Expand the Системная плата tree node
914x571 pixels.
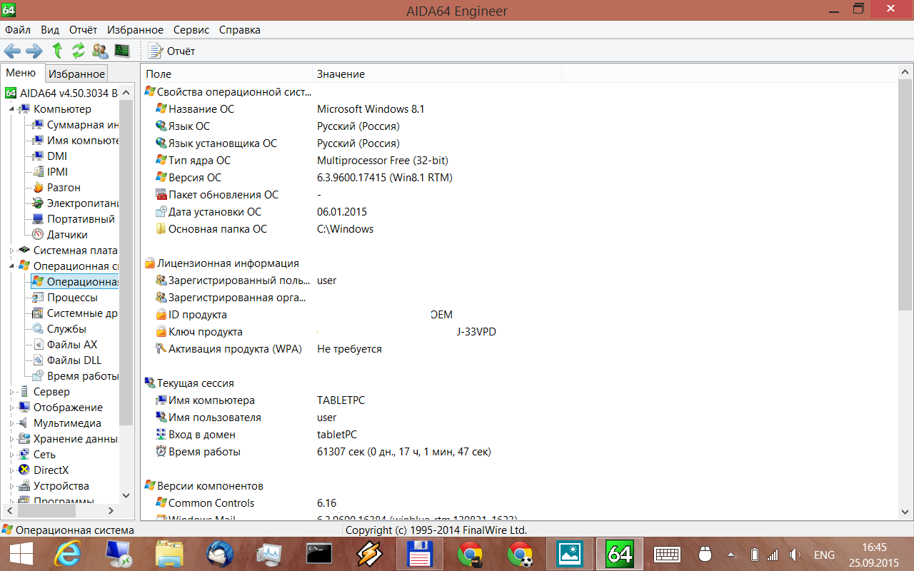pos(11,251)
